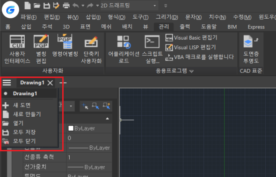
Task: Click the white ByLayer color swatch
Action: [71, 128]
